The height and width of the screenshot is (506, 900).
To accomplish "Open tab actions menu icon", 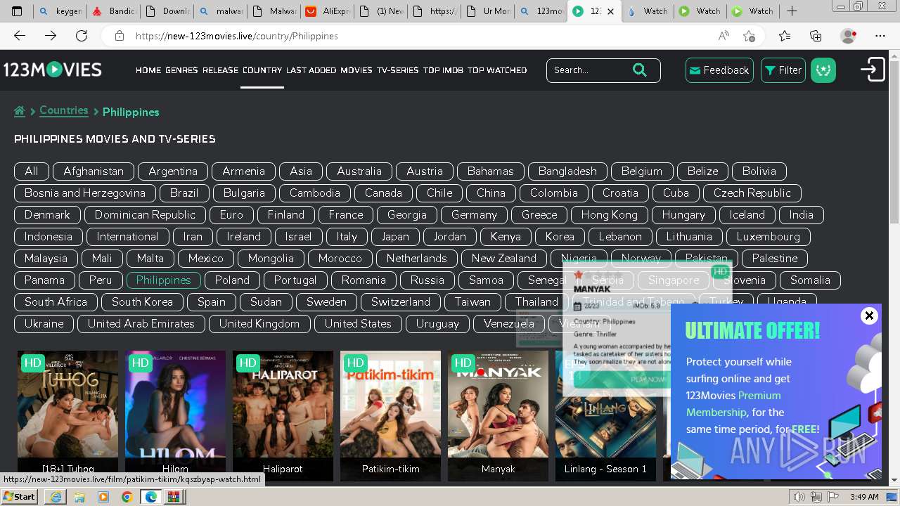I will [17, 11].
